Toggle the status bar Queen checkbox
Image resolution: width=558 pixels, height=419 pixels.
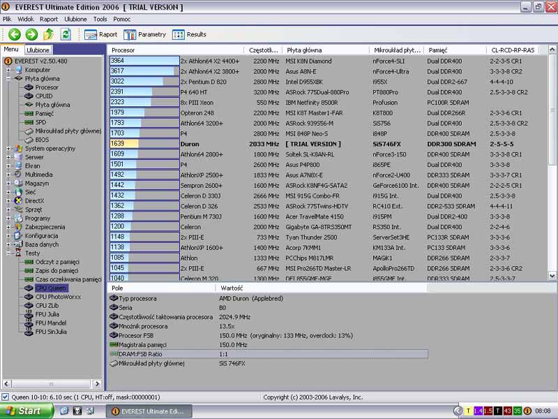[x=5, y=397]
